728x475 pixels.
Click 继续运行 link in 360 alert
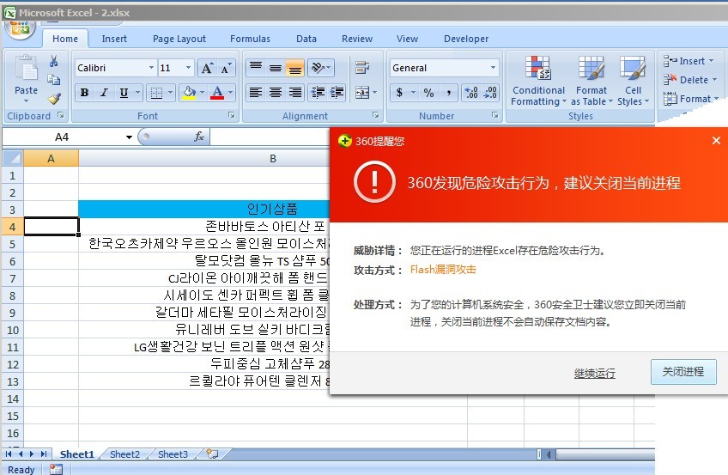pyautogui.click(x=595, y=373)
